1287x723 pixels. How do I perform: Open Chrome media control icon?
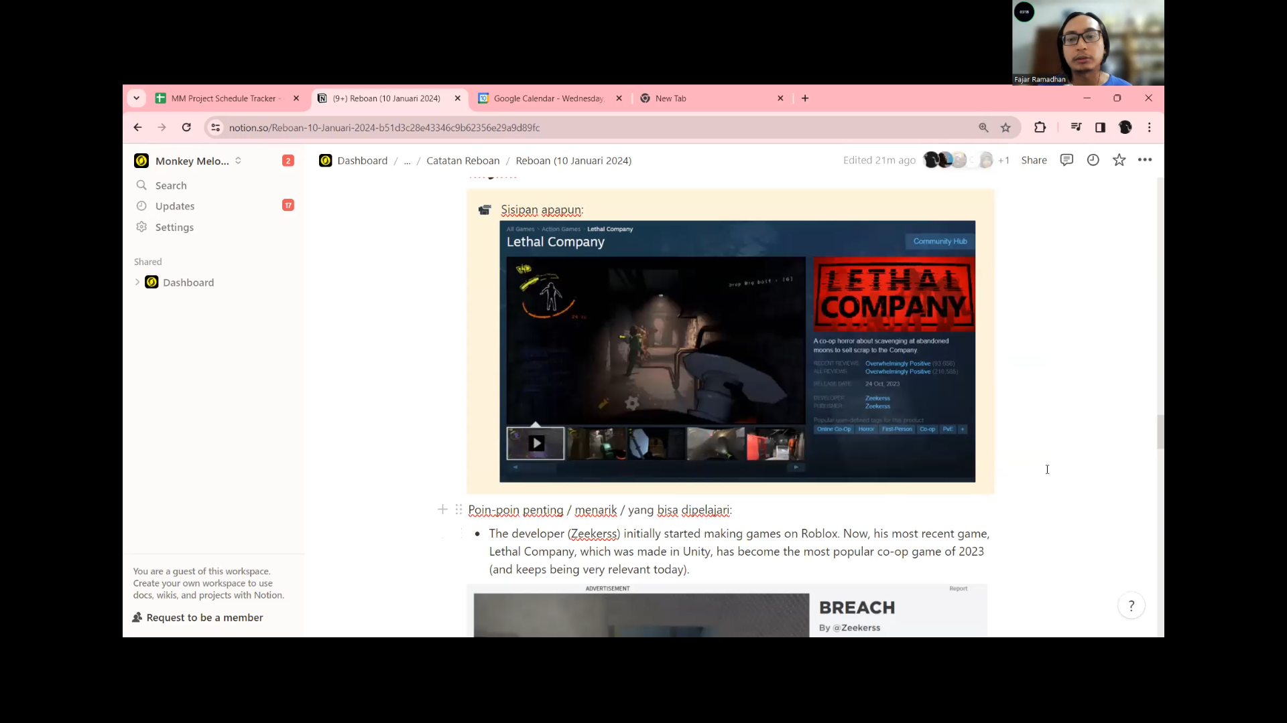1076,127
